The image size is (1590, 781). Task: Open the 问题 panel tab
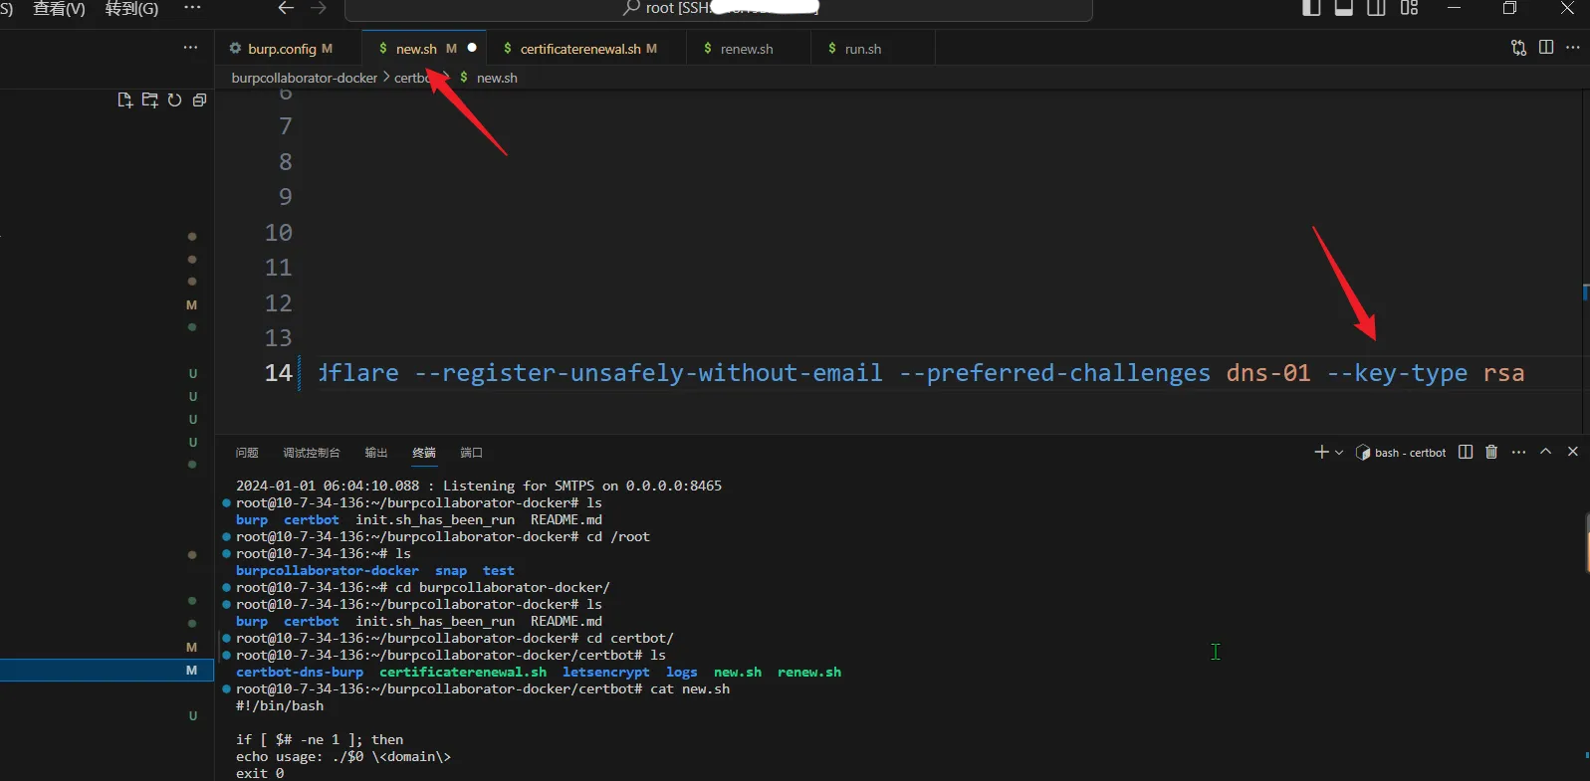[247, 453]
